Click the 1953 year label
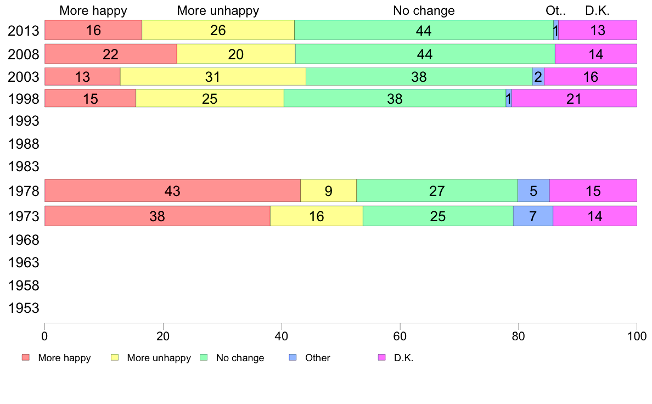 (24, 308)
